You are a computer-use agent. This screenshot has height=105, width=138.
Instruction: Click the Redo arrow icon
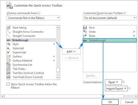pos(85,36)
